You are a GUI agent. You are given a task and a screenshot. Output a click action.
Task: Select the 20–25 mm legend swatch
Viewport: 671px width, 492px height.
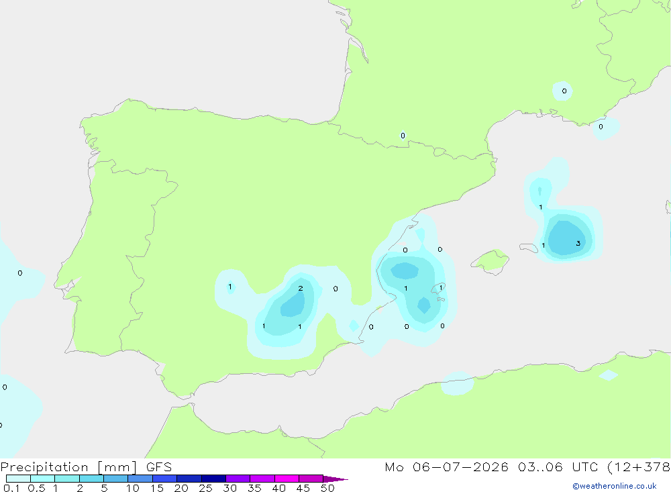[x=189, y=479]
